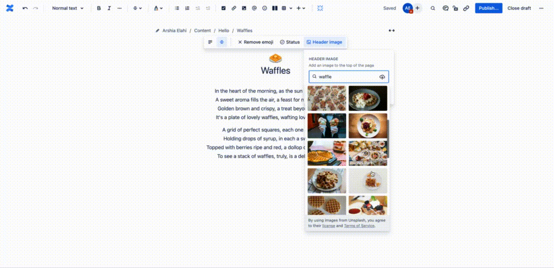Viewport: 554px width, 268px height.
Task: Click the indent icon
Action: click(x=208, y=8)
